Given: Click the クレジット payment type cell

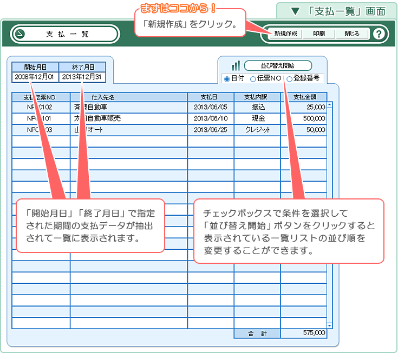Looking at the screenshot, I should click(x=257, y=130).
